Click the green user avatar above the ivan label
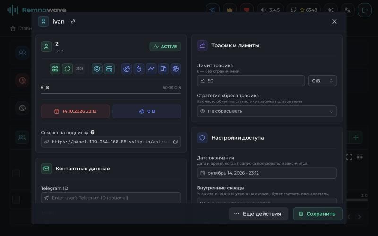This screenshot has height=236, width=378. tap(46, 46)
